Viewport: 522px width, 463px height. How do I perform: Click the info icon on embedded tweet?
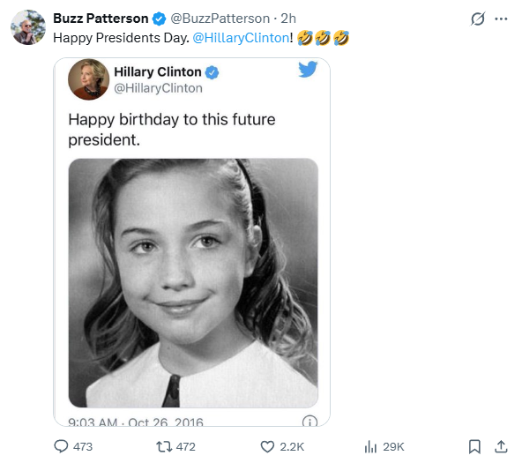pyautogui.click(x=309, y=422)
